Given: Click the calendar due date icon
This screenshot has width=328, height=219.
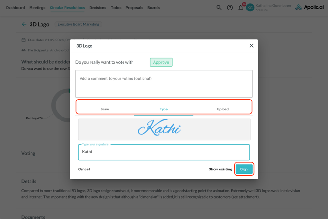Looking at the screenshot, I should coord(23,40).
